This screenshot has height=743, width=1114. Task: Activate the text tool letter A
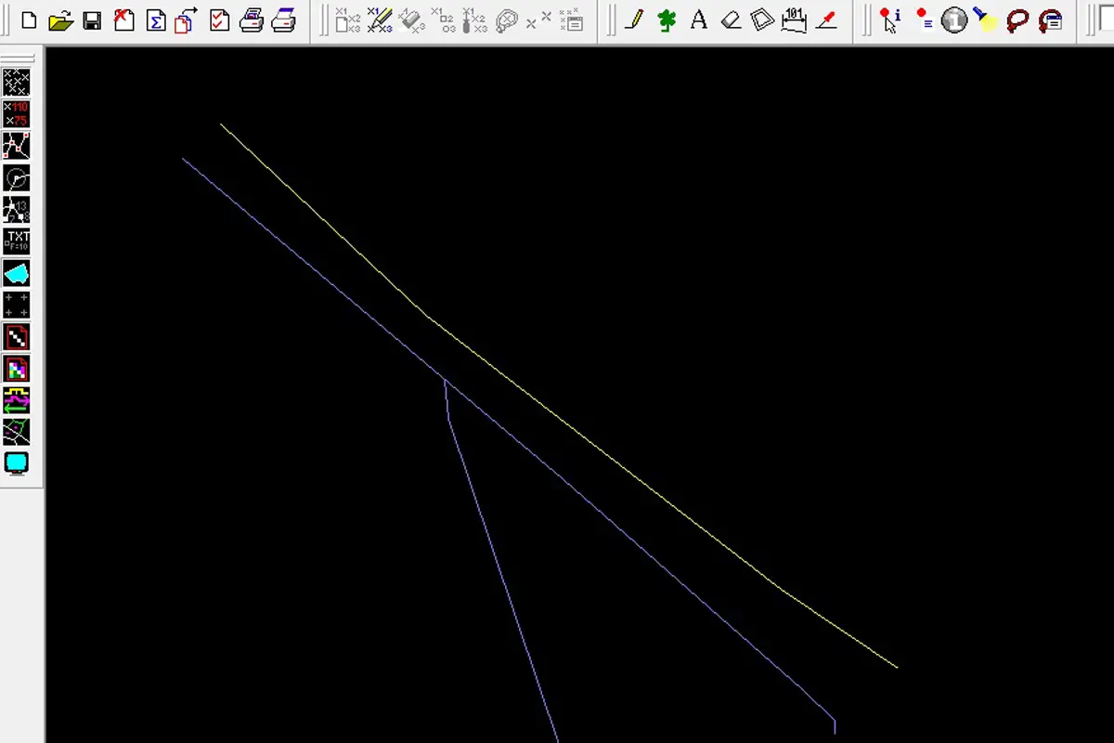coord(699,20)
